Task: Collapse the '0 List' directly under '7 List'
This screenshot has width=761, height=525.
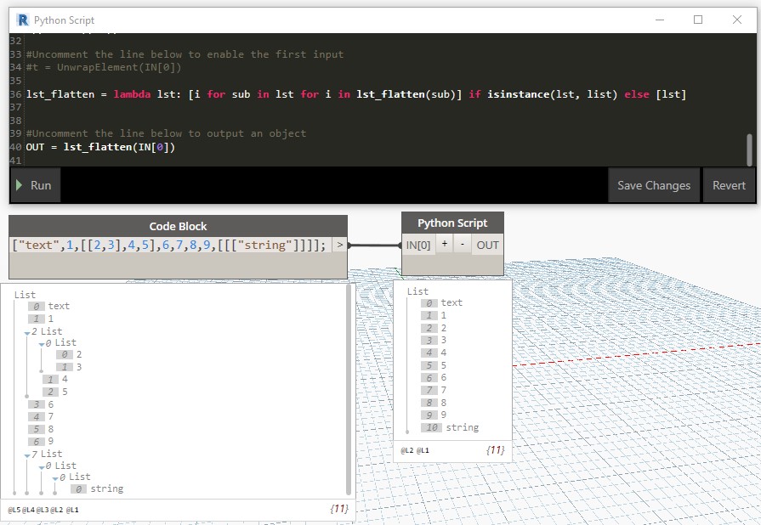Action: tap(42, 467)
